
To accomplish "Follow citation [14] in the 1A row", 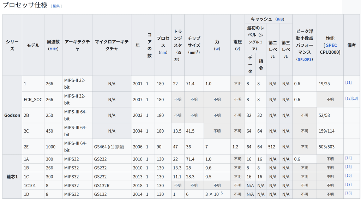I will (x=348, y=158).
